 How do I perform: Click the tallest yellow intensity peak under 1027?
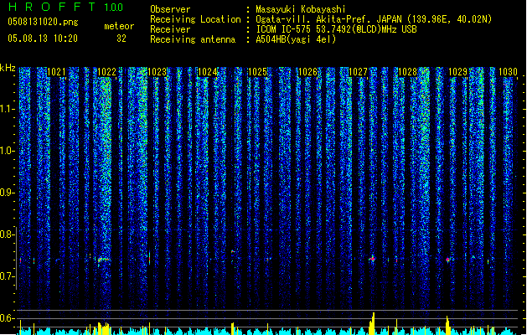372,323
